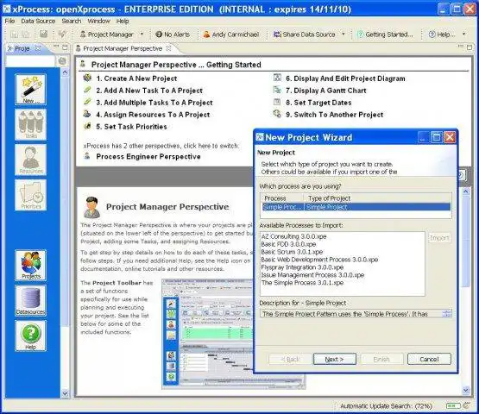This screenshot has width=479, height=414.
Task: Click the No Alerts toolbar item
Action: [173, 34]
